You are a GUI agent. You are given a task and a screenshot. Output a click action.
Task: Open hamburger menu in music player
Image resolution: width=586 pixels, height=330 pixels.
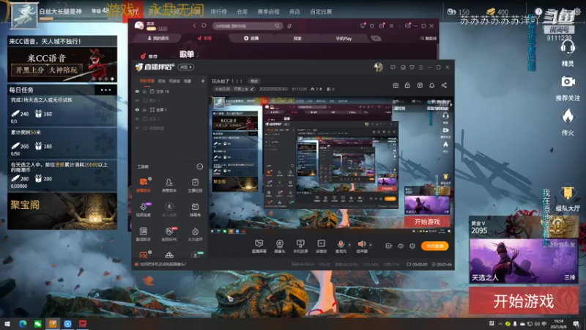(391, 26)
